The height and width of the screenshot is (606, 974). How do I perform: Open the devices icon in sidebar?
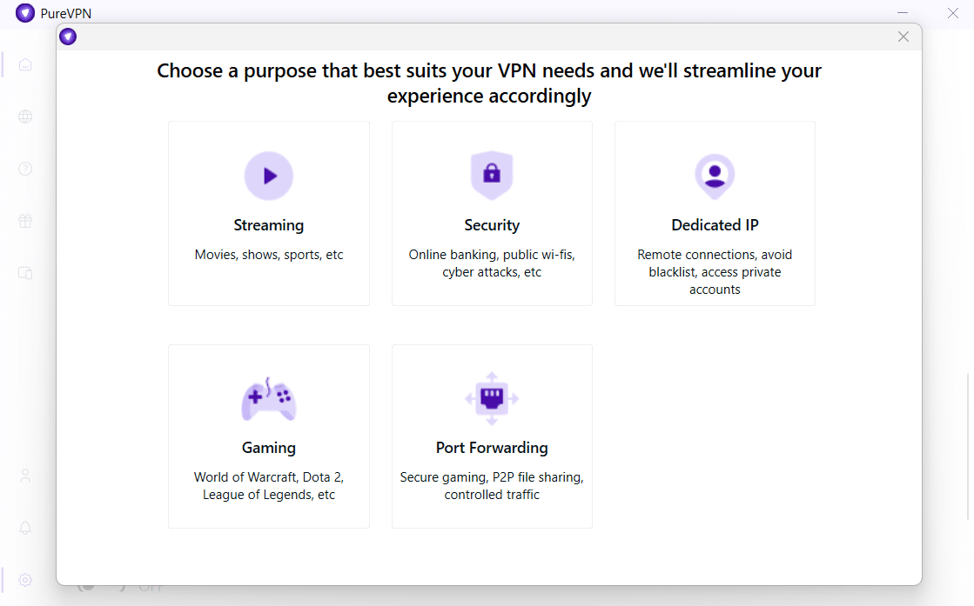pos(25,273)
